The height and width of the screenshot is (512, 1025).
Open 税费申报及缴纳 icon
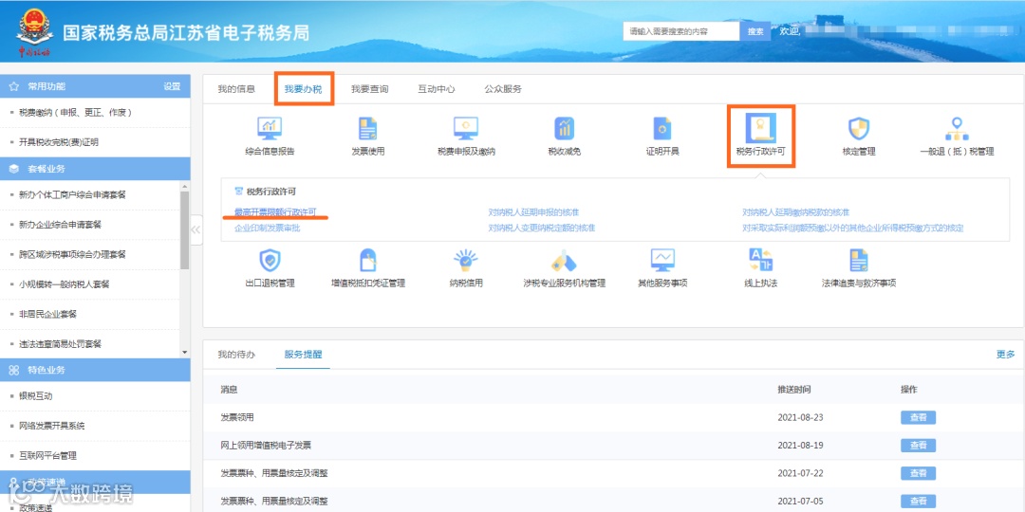click(x=465, y=128)
